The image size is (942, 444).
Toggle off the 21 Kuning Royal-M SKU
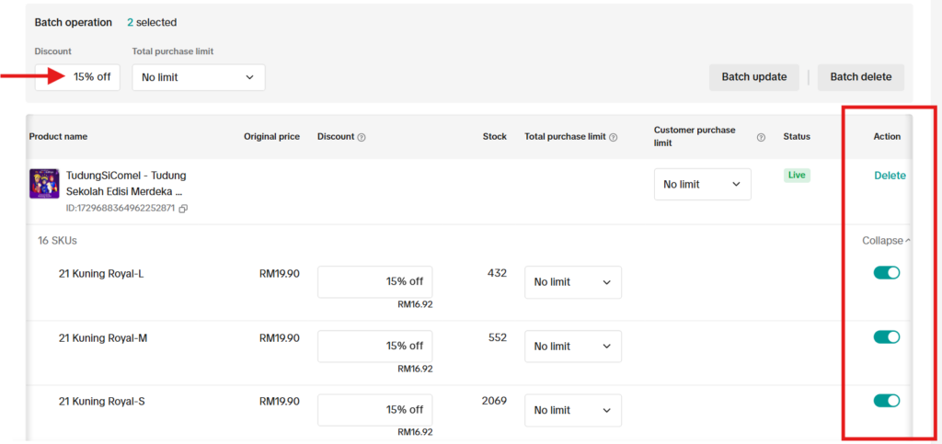tap(887, 337)
